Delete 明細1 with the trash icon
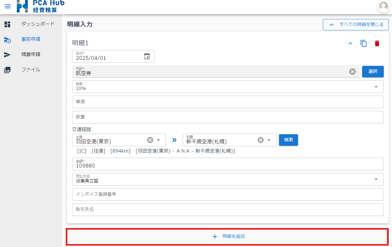392x247 pixels. click(x=377, y=43)
